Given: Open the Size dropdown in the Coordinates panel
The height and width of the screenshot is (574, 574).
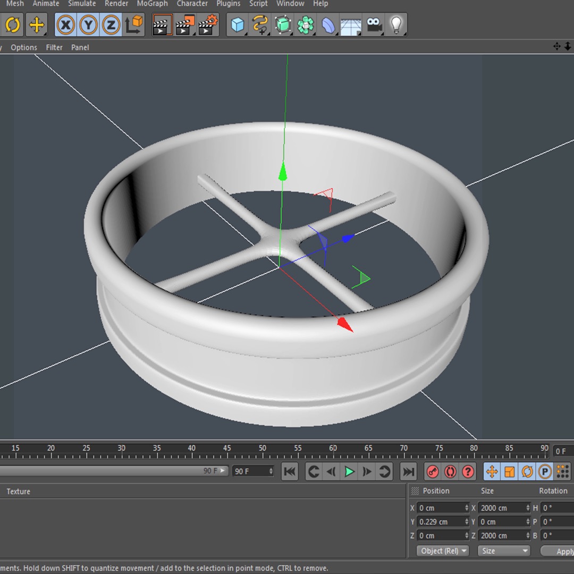Looking at the screenshot, I should pyautogui.click(x=503, y=551).
